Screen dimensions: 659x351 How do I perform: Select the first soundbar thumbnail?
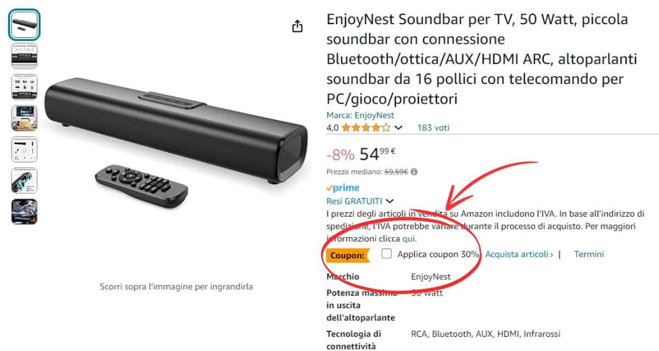24,25
